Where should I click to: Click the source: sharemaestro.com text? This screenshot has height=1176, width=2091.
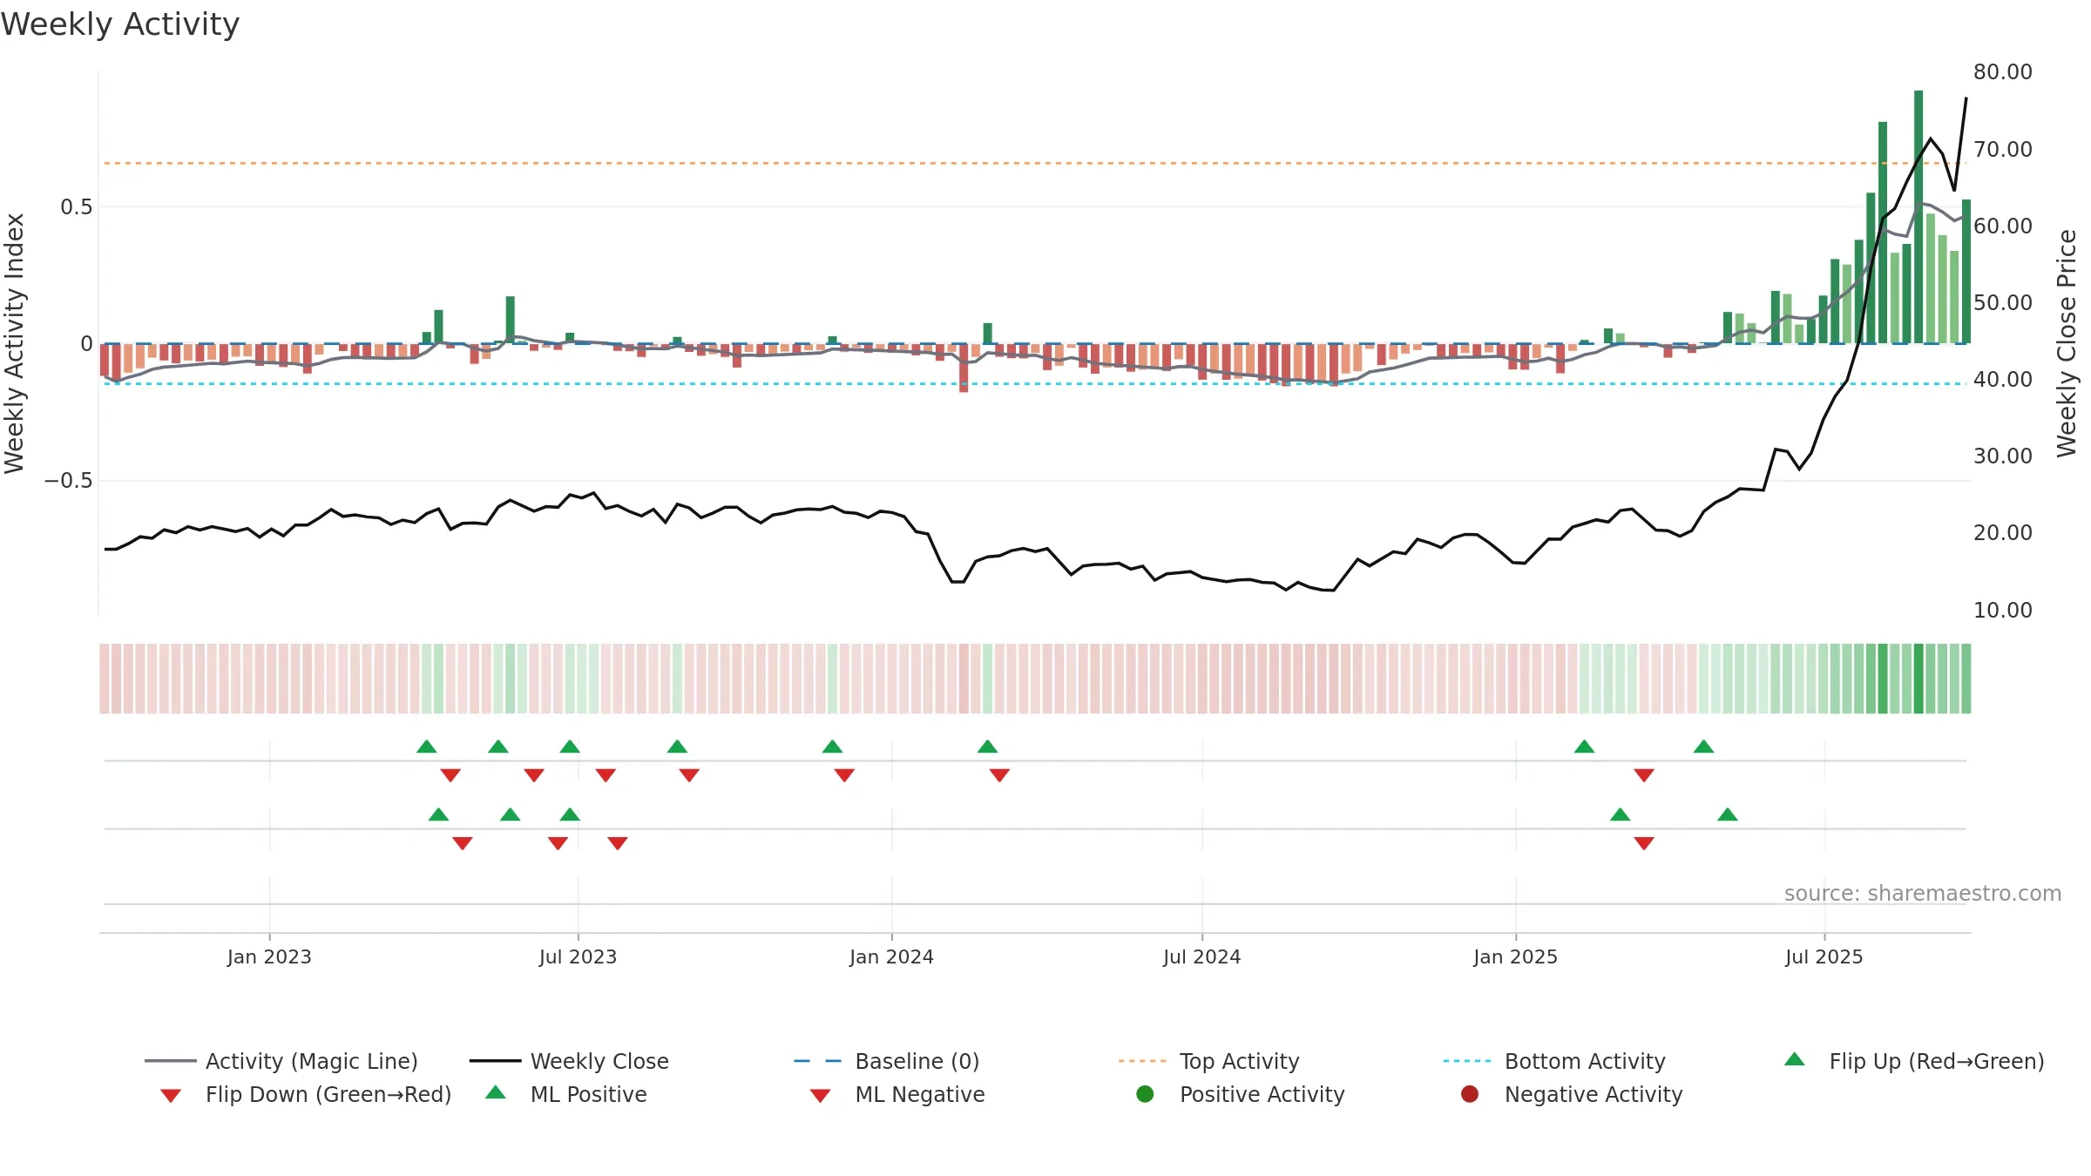coord(1923,893)
